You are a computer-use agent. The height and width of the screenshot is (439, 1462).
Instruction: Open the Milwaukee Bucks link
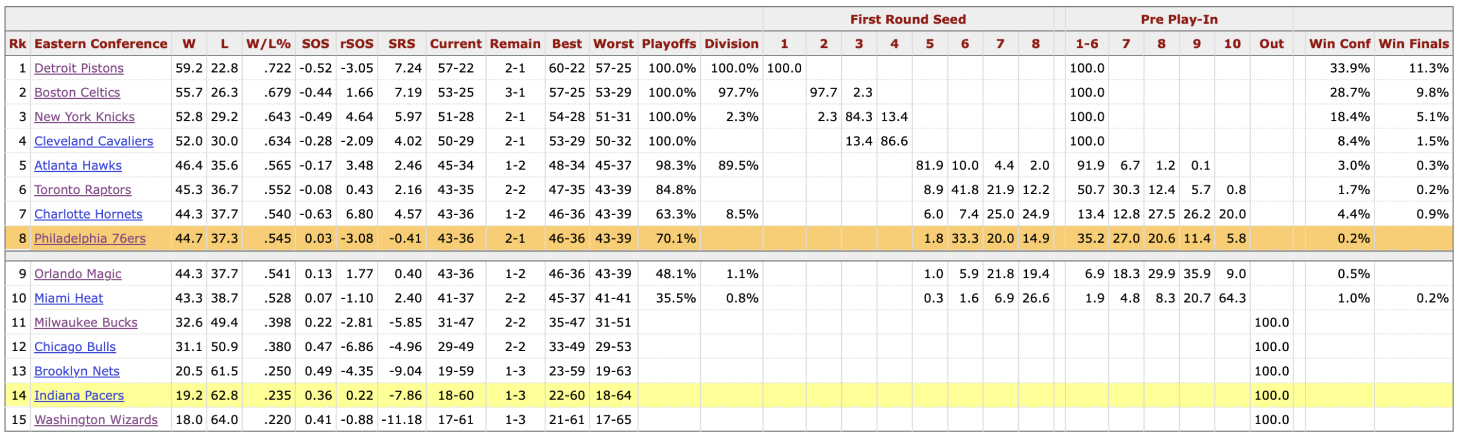point(86,323)
